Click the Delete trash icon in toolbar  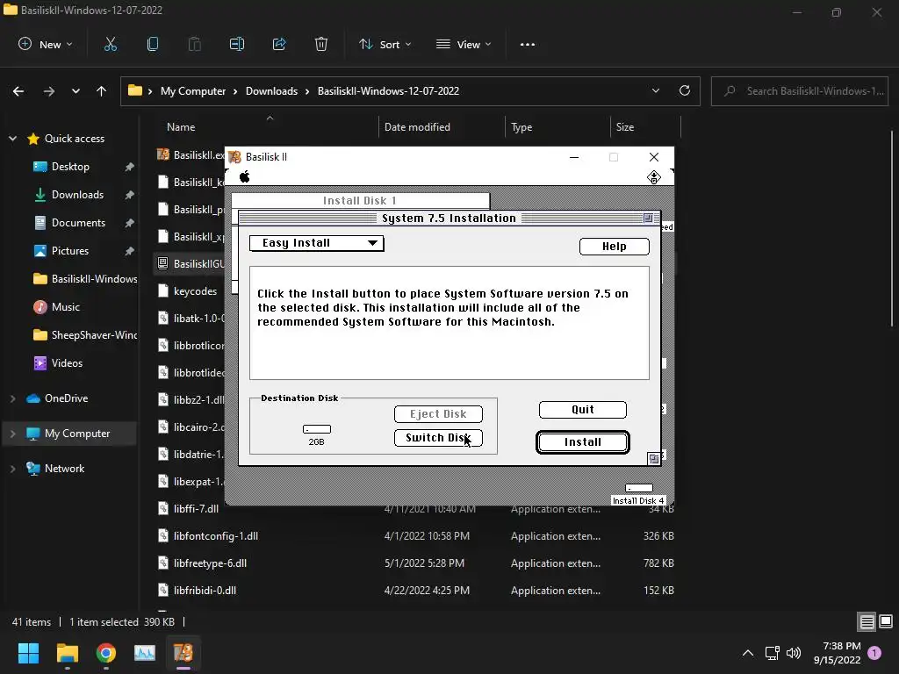(x=321, y=44)
